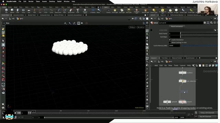The width and height of the screenshot is (220, 123).
Task: Click the parameter pane search magnifier icon
Action: [211, 23]
